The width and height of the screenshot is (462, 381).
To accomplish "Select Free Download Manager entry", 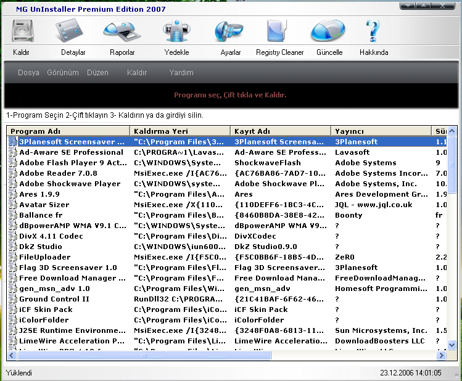I will tap(227, 278).
